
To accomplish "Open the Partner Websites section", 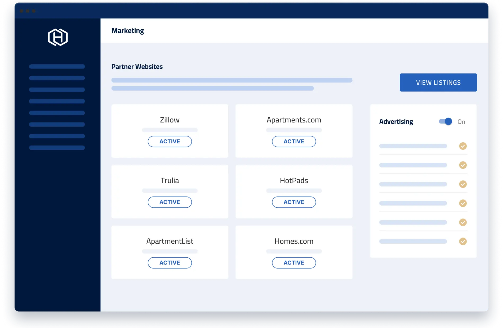I will tap(137, 66).
